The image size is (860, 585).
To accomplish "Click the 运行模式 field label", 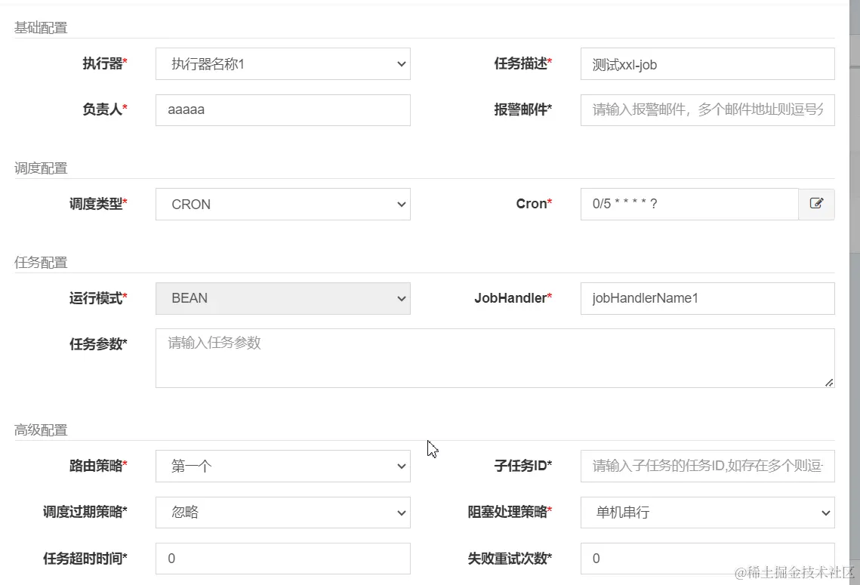I will (x=98, y=298).
